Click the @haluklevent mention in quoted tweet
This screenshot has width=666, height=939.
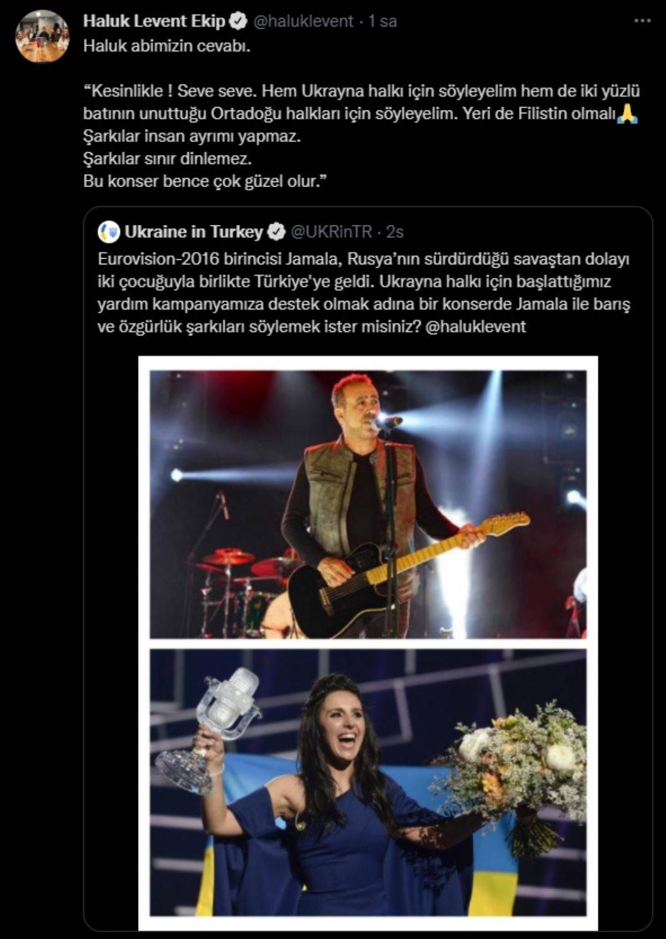[475, 326]
